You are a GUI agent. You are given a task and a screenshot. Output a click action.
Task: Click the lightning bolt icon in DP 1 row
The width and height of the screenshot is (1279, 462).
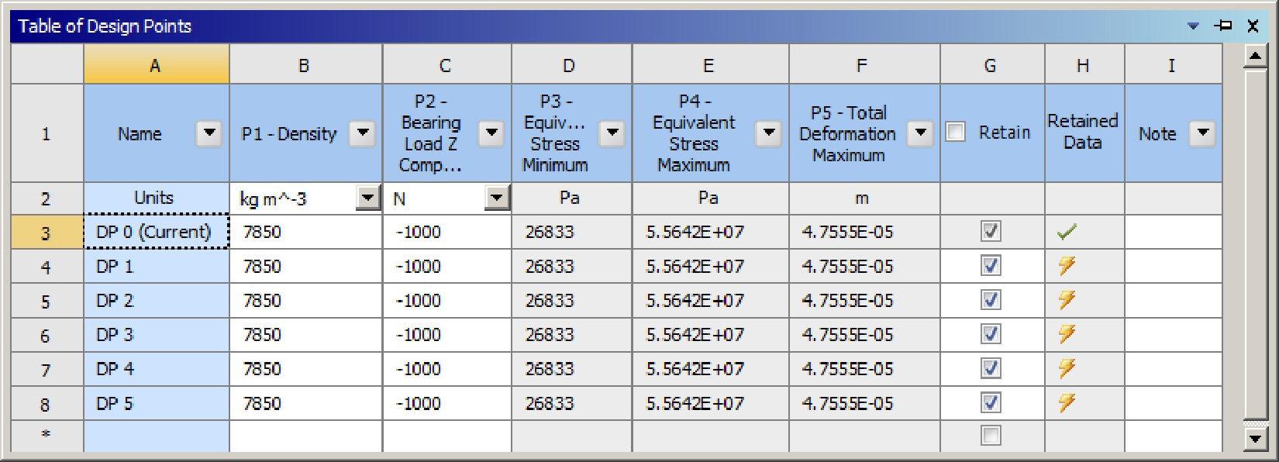(1067, 266)
